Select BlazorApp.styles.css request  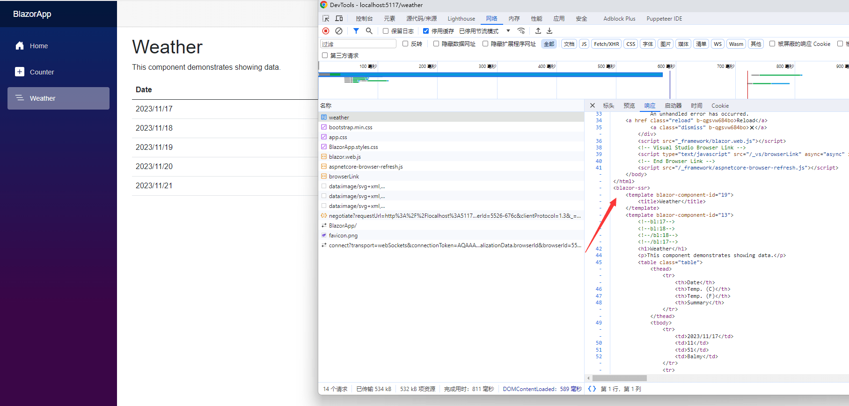(x=451, y=147)
